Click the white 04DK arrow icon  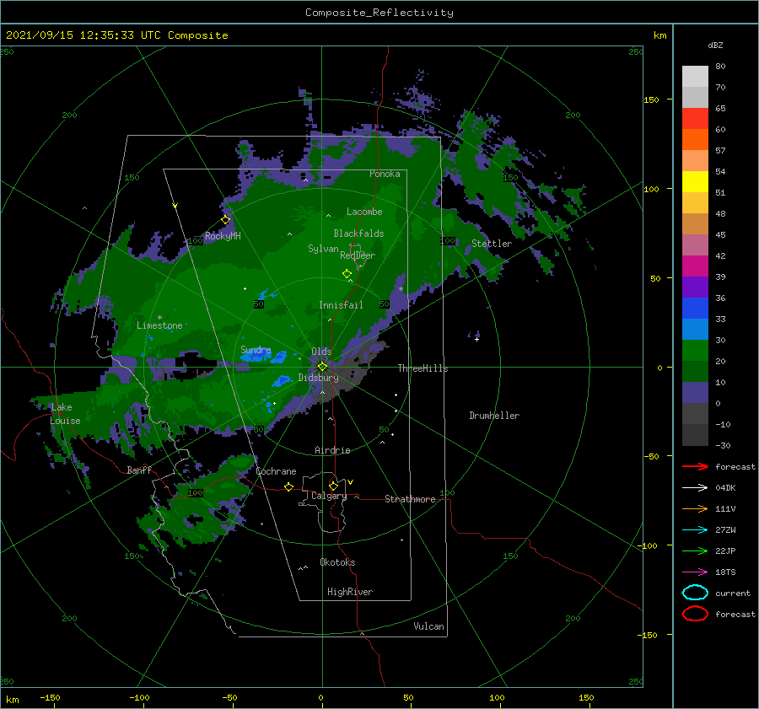695,487
